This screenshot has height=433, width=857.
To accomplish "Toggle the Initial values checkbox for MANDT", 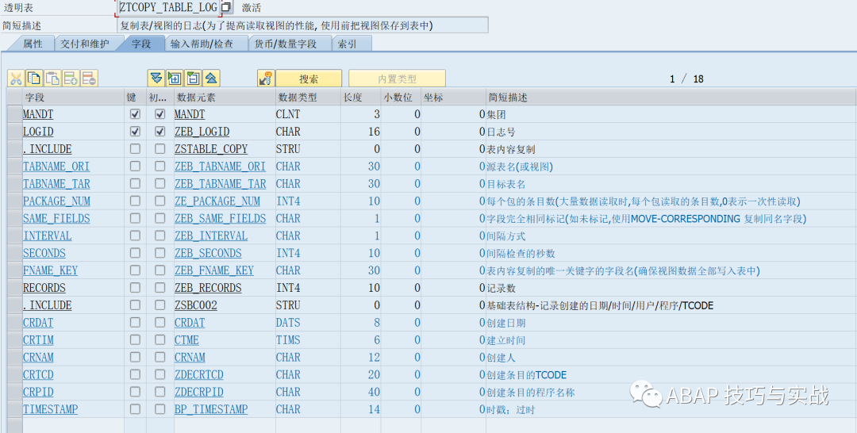I will 159,115.
